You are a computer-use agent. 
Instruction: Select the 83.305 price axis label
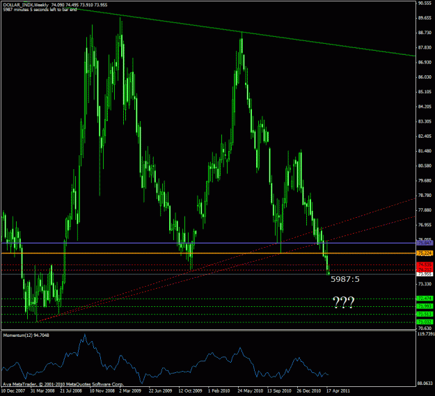[x=425, y=121]
